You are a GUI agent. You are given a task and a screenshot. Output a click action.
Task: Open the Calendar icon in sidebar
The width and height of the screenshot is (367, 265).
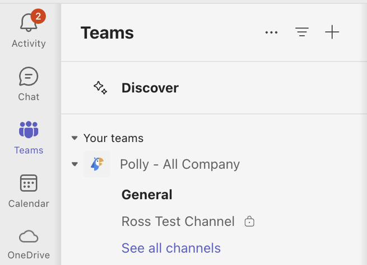[29, 183]
